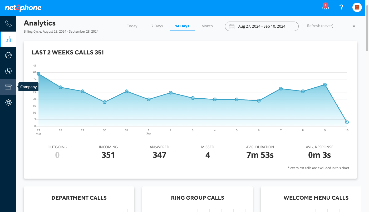Click the AVG. DURATION value 7m 53s
The image size is (369, 212).
point(260,155)
